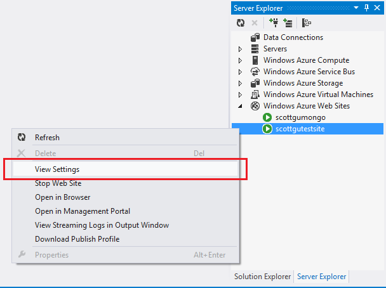
Task: Expand the Windows Azure Service Bus node
Action: [x=240, y=72]
